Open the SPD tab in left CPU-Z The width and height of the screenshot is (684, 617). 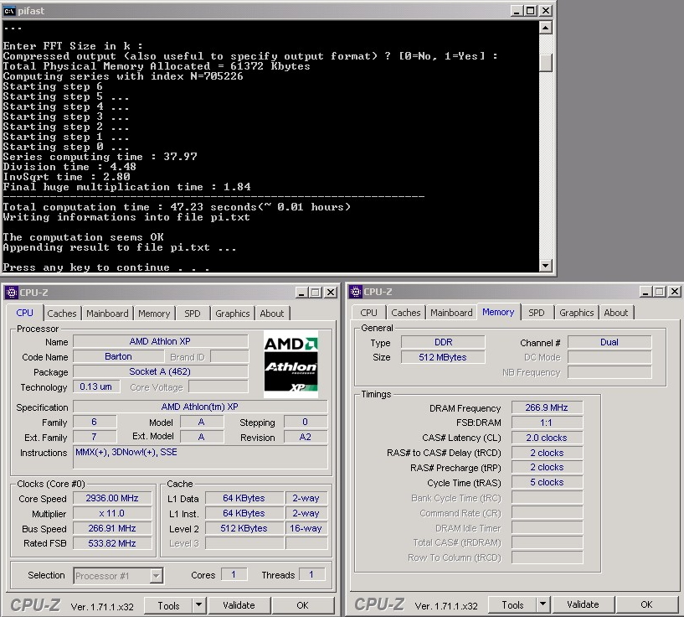click(x=193, y=313)
